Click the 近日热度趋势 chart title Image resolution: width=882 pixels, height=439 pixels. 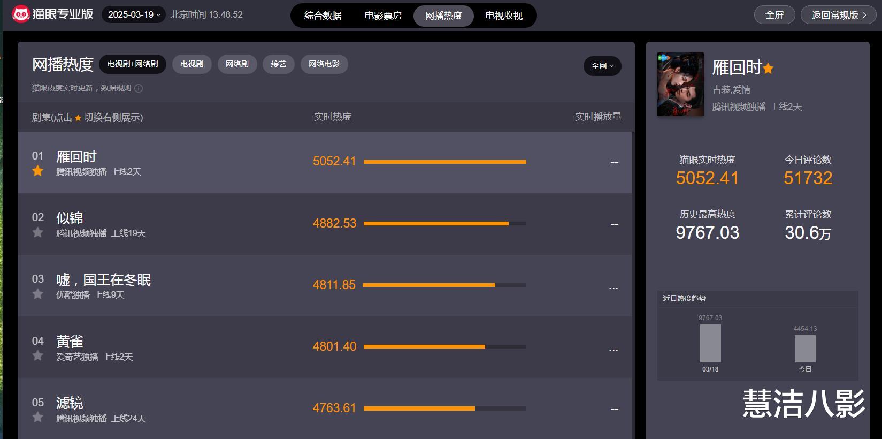point(684,298)
